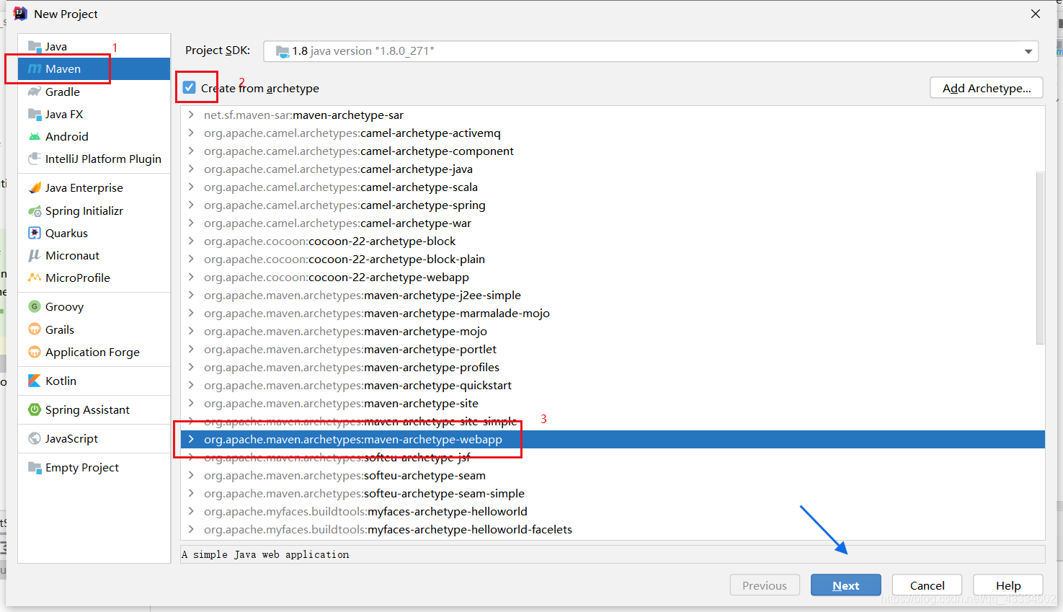1063x612 pixels.
Task: Select camel-archetype-java row text
Action: [338, 169]
